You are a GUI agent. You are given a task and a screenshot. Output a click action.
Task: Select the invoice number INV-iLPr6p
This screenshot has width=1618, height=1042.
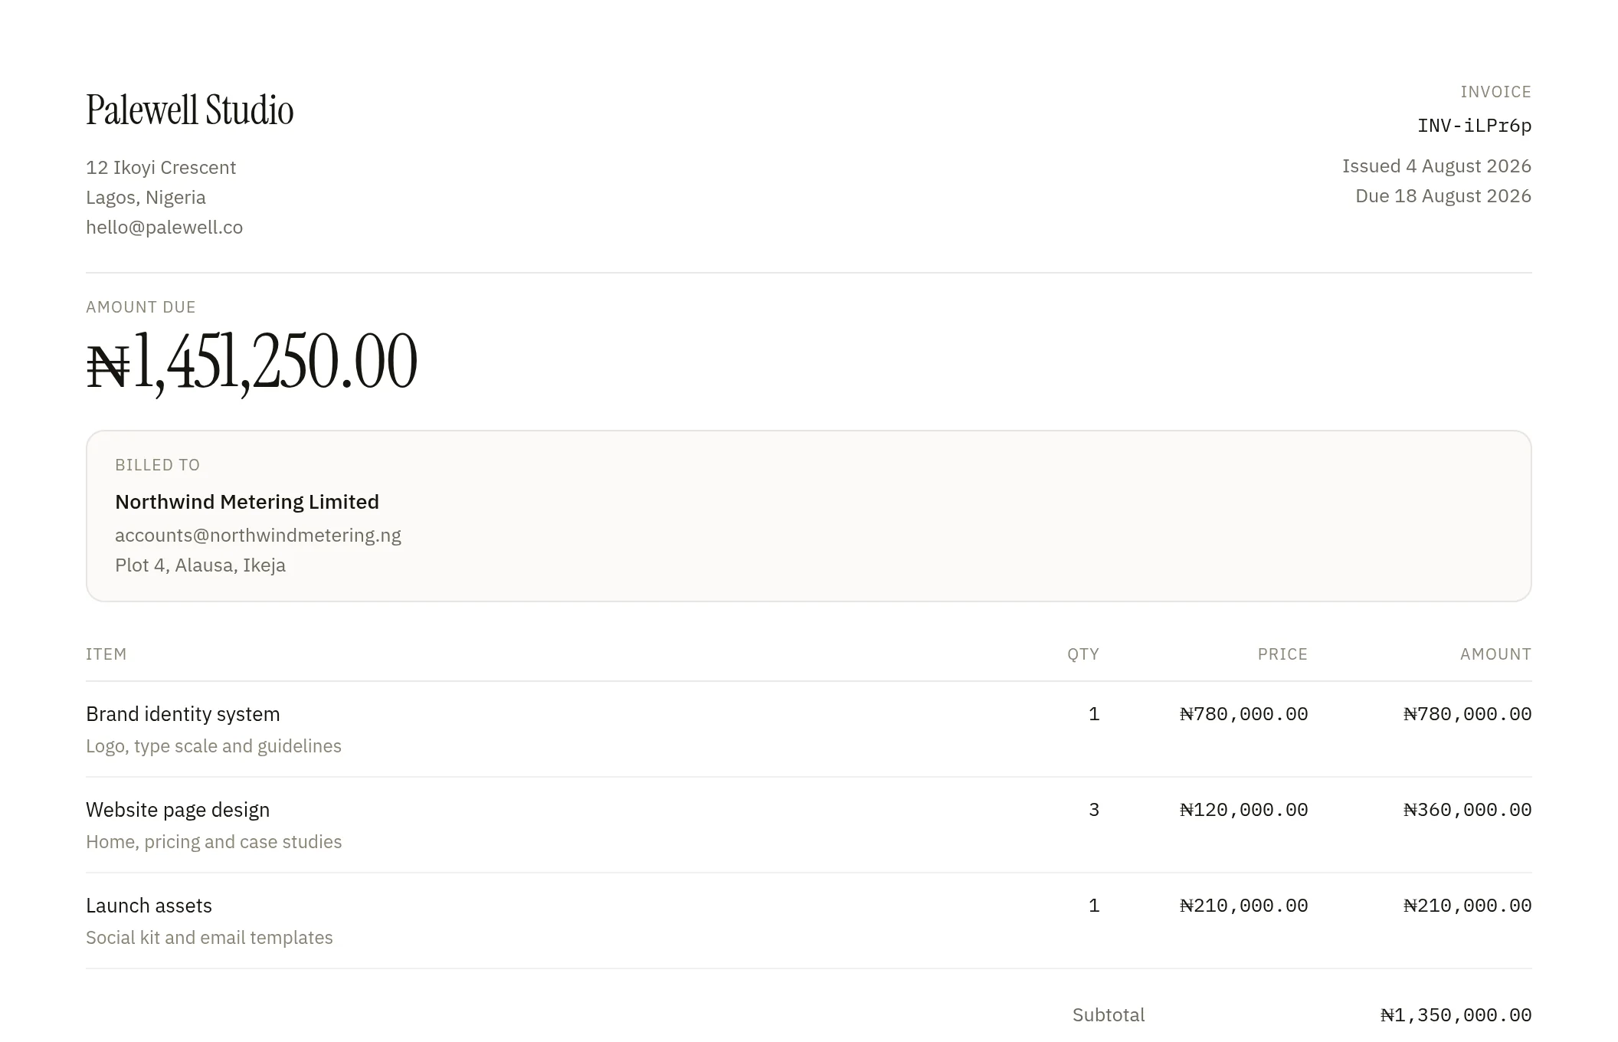click(x=1474, y=126)
